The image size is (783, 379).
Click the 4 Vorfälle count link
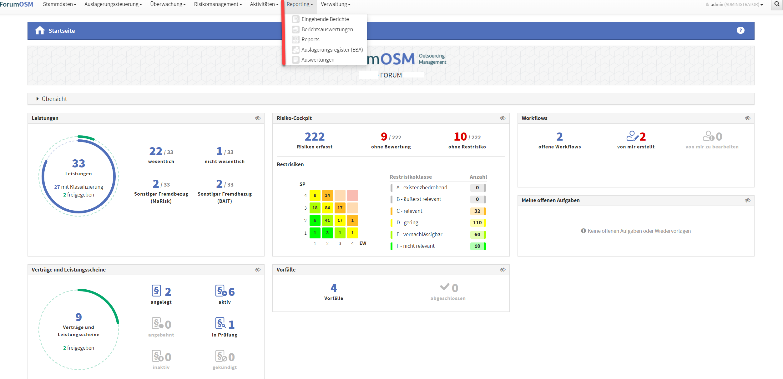pyautogui.click(x=334, y=288)
